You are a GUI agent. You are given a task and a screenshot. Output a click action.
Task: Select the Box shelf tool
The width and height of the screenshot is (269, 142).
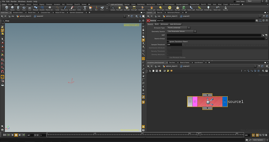pos(6,8)
